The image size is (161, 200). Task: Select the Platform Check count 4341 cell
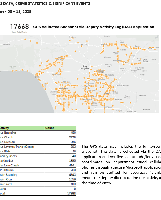tap(61, 165)
